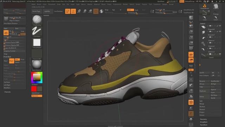Open the Light menu

click(x=78, y=4)
